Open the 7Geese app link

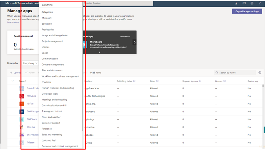click(x=31, y=143)
